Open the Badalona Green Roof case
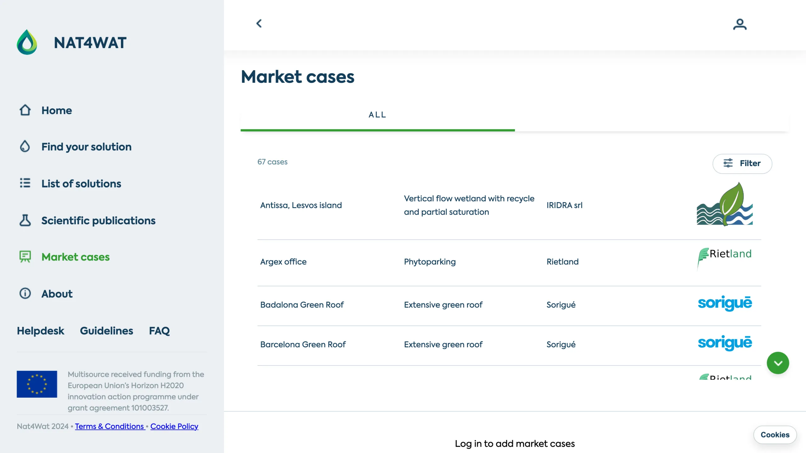This screenshot has height=453, width=806. [x=302, y=305]
